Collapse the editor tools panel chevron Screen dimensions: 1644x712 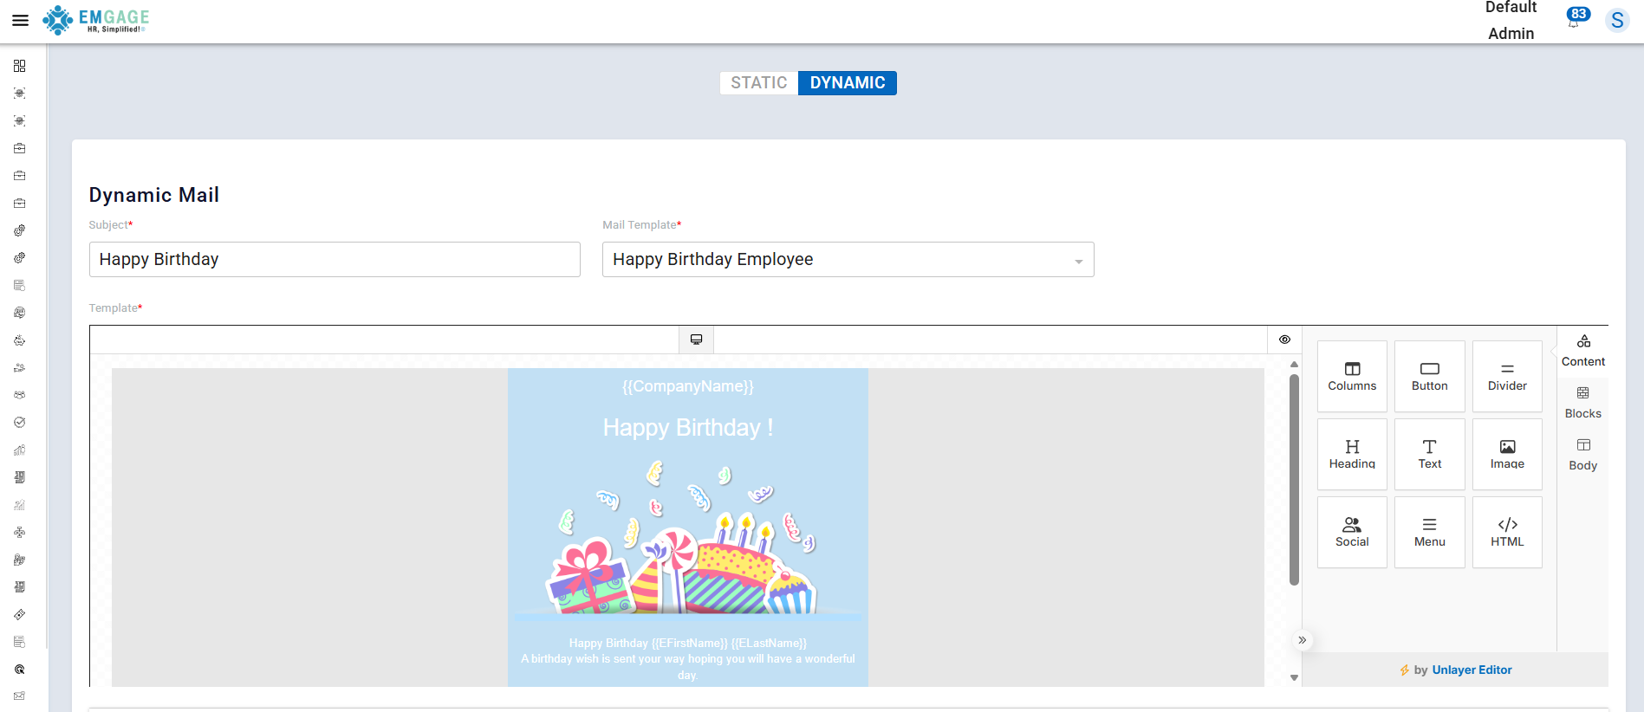click(x=1302, y=640)
